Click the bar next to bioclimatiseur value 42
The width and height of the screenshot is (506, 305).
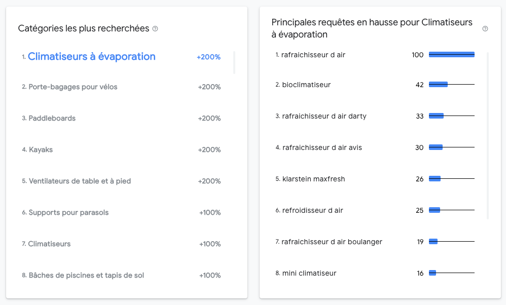pyautogui.click(x=451, y=85)
